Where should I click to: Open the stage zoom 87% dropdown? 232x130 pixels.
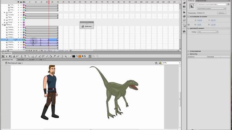pos(180,63)
